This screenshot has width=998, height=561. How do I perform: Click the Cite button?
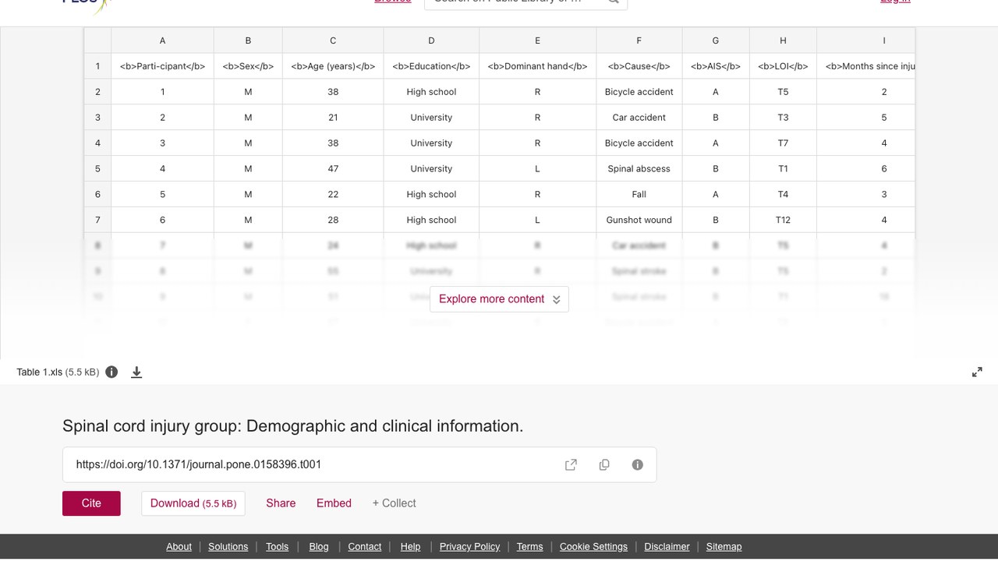(x=91, y=503)
